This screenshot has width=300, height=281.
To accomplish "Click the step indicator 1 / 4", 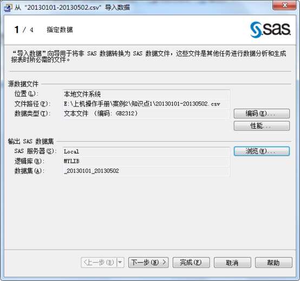I will coord(24,30).
